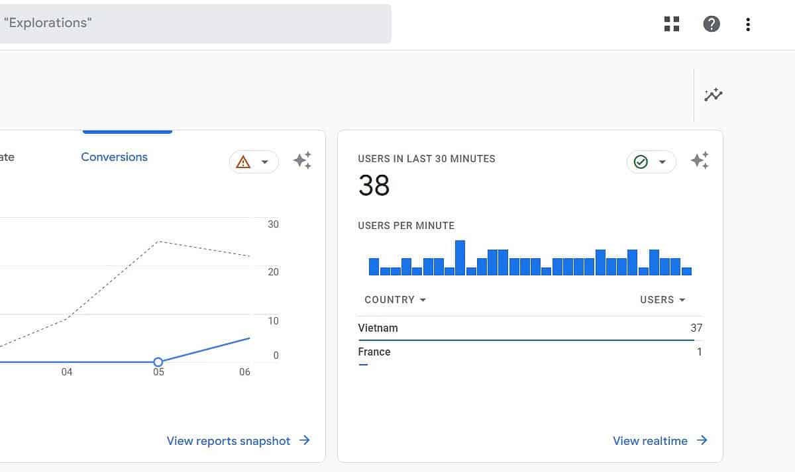
Task: Click the data point at date 05
Action: click(158, 362)
